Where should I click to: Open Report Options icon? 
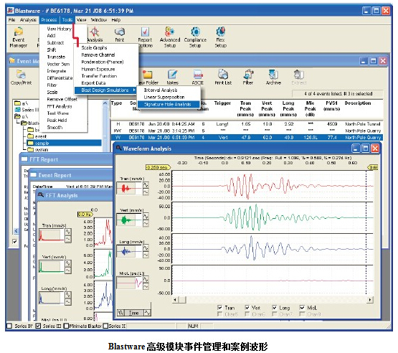click(x=145, y=37)
